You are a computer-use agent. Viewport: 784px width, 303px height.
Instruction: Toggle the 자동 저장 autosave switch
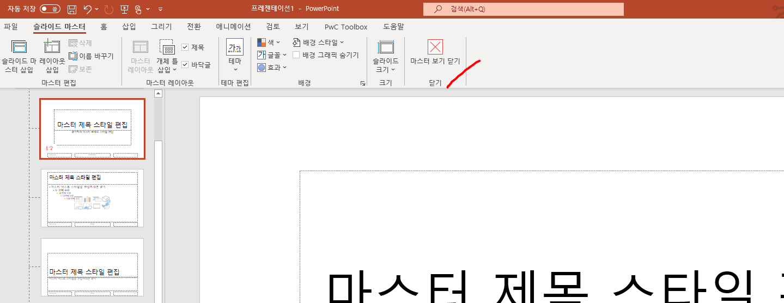(x=50, y=9)
